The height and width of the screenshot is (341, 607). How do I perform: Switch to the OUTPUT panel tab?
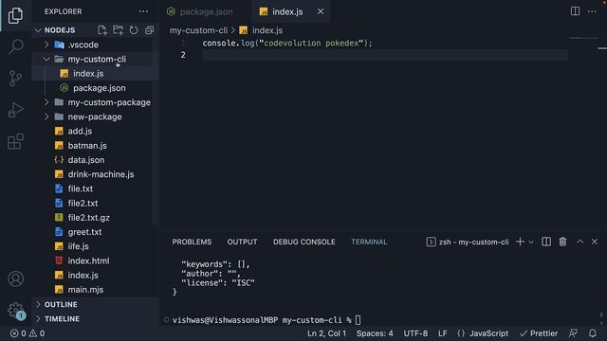tap(242, 242)
